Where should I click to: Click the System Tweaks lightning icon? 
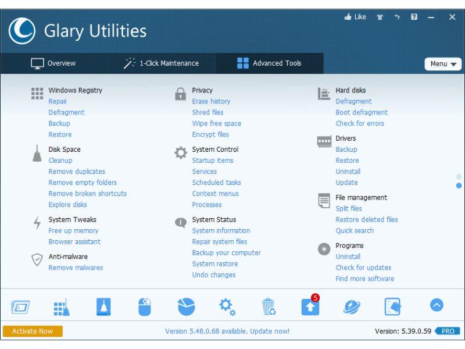pyautogui.click(x=37, y=223)
